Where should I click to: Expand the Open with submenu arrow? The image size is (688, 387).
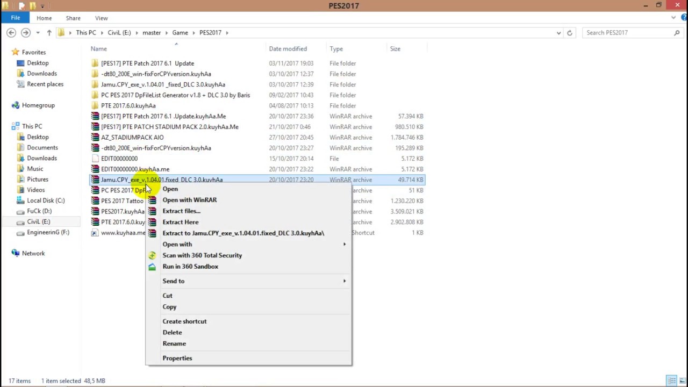(345, 245)
